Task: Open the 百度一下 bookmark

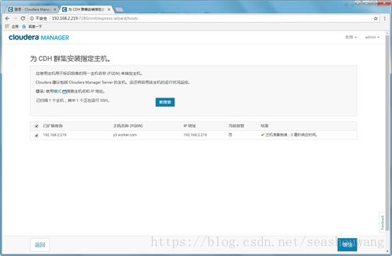Action: (32, 26)
